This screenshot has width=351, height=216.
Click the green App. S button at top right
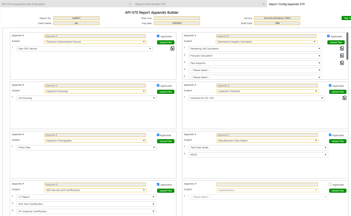(347, 18)
